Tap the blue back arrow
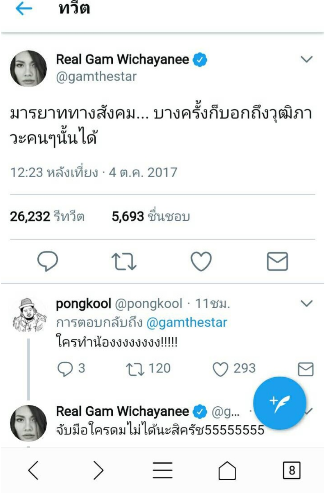Image resolution: width=328 pixels, height=494 pixels. coord(24,9)
